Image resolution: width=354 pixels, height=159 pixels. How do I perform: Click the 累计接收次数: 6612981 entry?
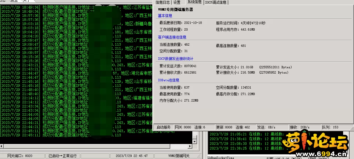(178, 72)
